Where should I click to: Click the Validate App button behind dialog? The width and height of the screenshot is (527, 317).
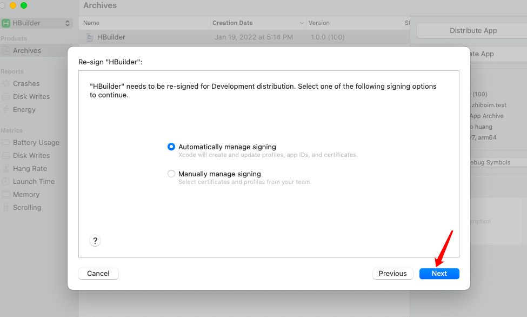pos(497,54)
